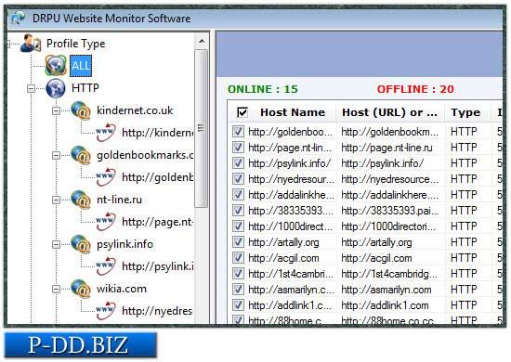Click the tree panel scrollbar thumb
The image size is (511, 362).
click(x=202, y=128)
